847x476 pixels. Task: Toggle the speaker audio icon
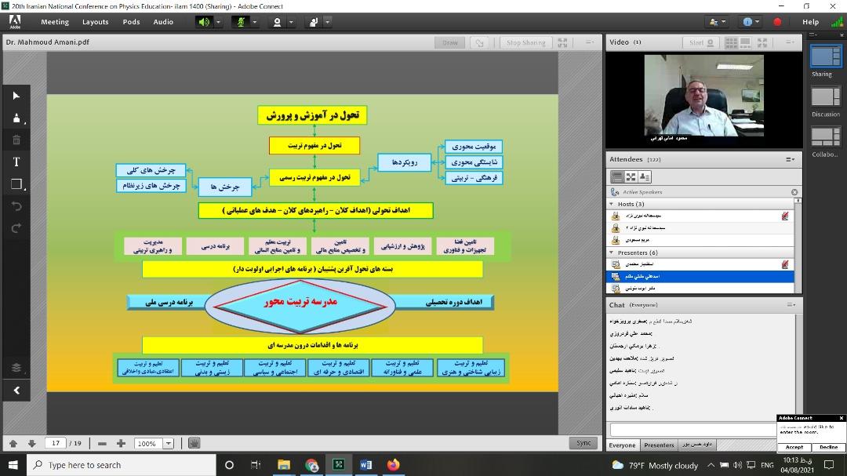click(x=204, y=22)
